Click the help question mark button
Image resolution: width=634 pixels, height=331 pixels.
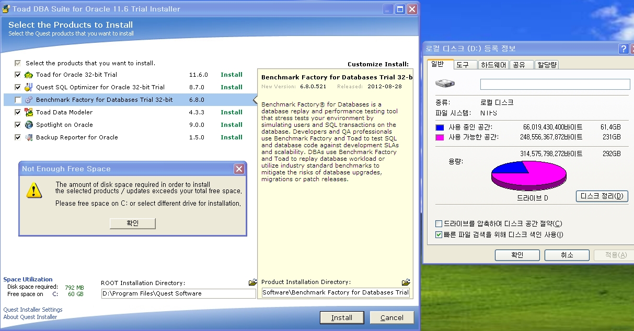(623, 49)
